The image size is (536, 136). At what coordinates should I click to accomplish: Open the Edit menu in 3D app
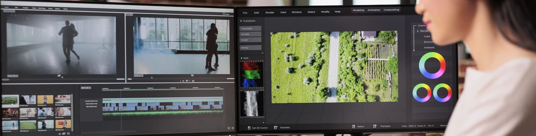pyautogui.click(x=256, y=13)
